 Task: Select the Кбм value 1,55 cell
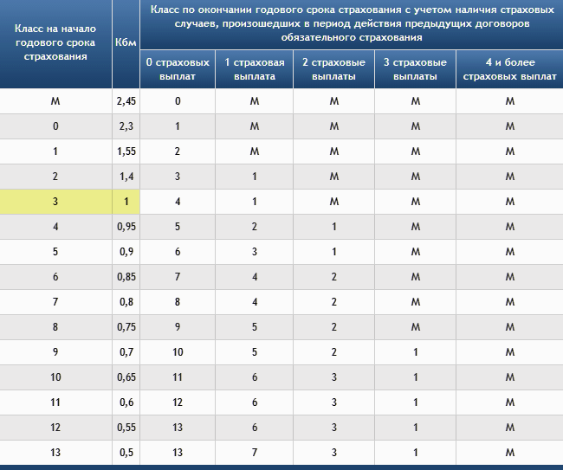pyautogui.click(x=126, y=151)
